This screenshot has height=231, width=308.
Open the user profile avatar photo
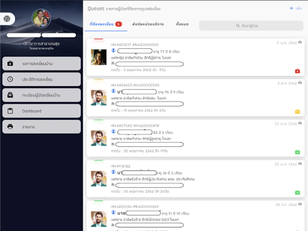pos(41,18)
